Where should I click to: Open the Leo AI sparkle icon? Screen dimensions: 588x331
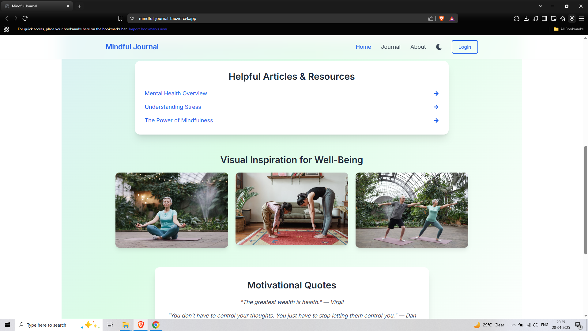563,18
